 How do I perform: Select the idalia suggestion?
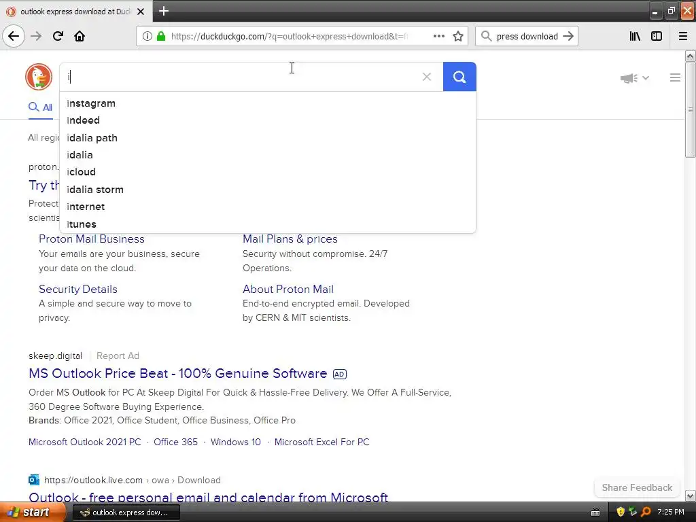(x=267, y=155)
